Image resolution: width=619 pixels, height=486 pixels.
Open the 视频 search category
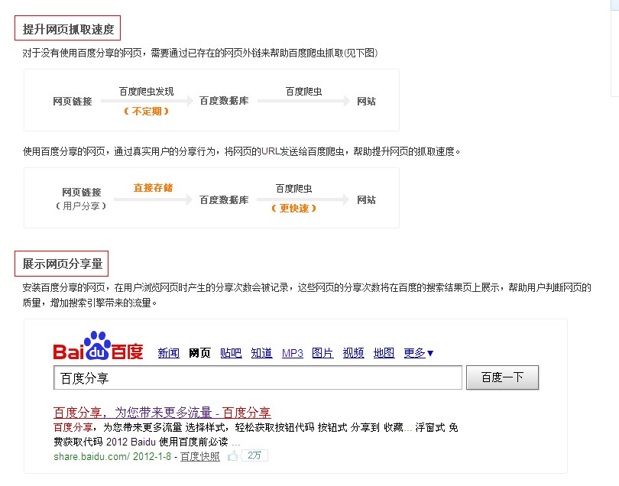(353, 353)
